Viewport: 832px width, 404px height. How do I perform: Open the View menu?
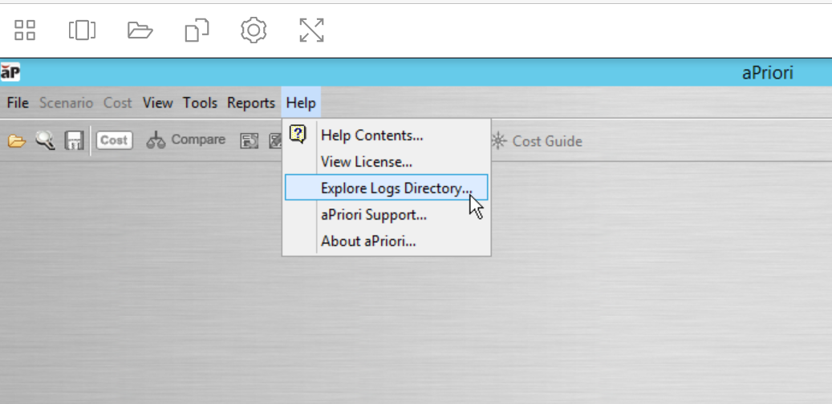click(x=157, y=103)
